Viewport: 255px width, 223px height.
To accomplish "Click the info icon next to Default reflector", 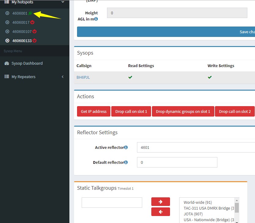I will coord(126,162).
